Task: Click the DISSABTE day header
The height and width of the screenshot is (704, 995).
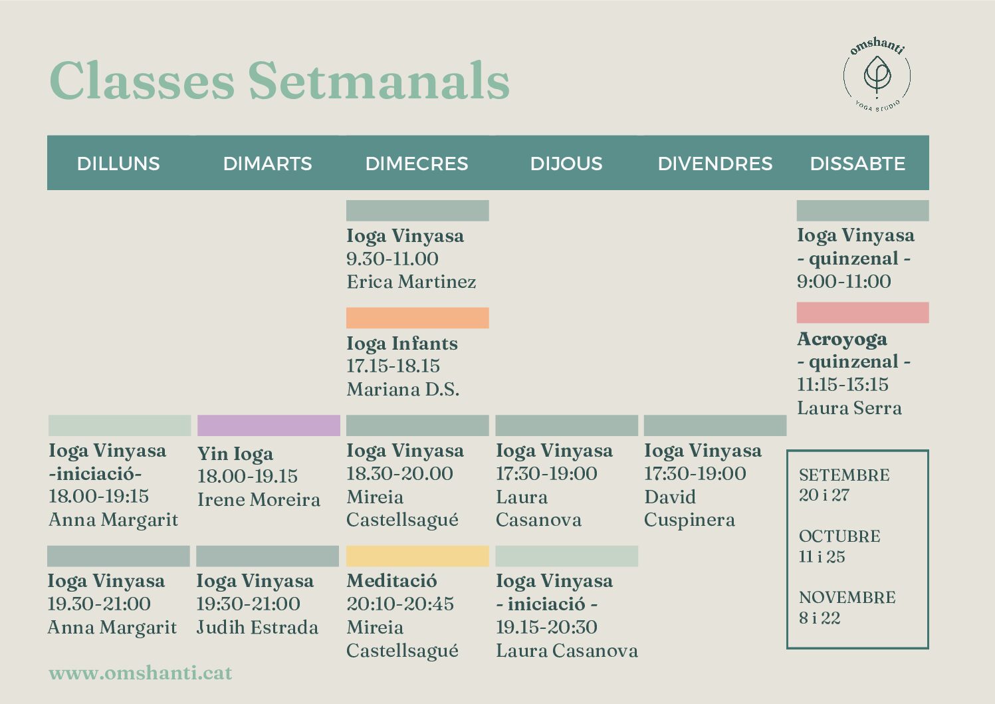Action: tap(857, 164)
